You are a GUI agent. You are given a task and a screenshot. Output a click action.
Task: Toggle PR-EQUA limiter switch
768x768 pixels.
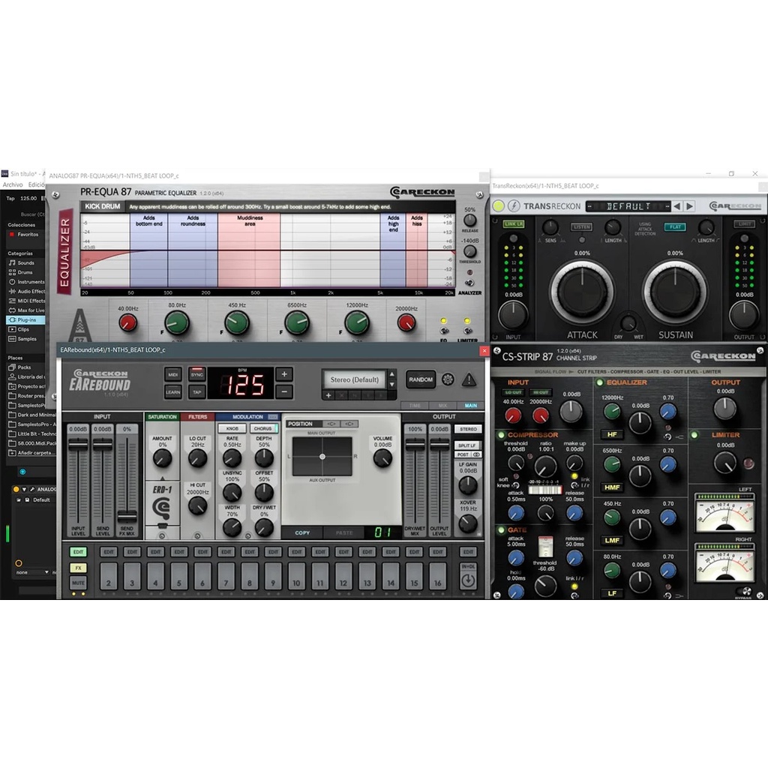pos(468,331)
